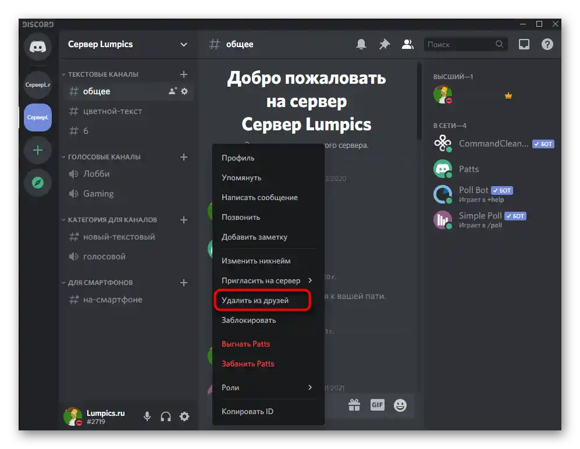This screenshot has height=449, width=580.
Task: Select общее channel in sidebar
Action: coord(128,91)
